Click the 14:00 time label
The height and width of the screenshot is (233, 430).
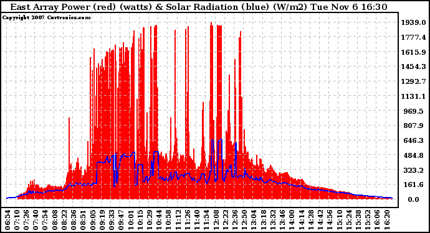coord(292,220)
